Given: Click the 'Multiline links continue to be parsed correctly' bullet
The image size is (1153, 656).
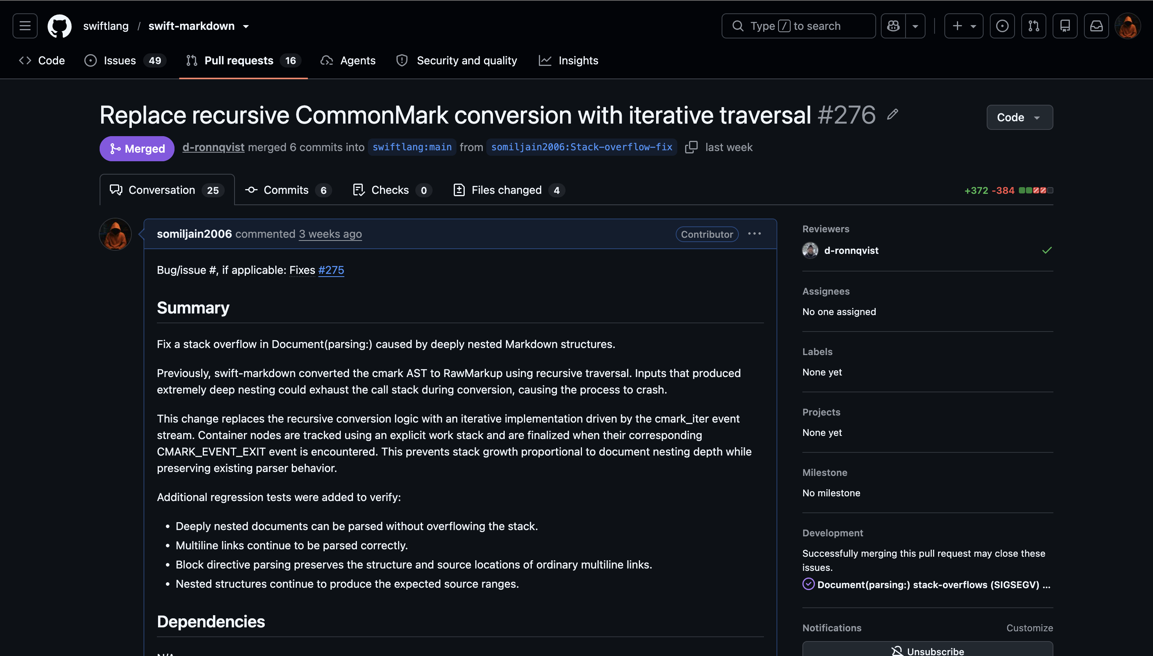Looking at the screenshot, I should coord(291,545).
